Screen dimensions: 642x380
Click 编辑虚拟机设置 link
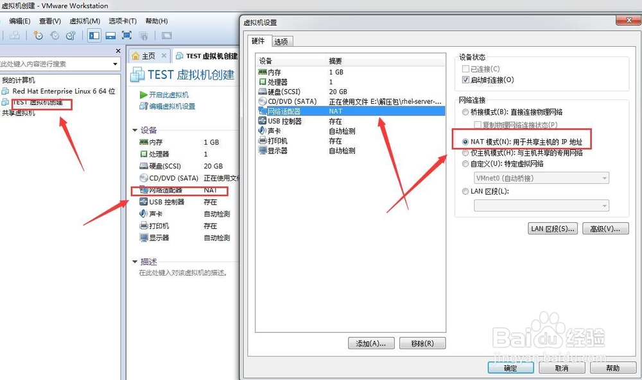[172, 106]
